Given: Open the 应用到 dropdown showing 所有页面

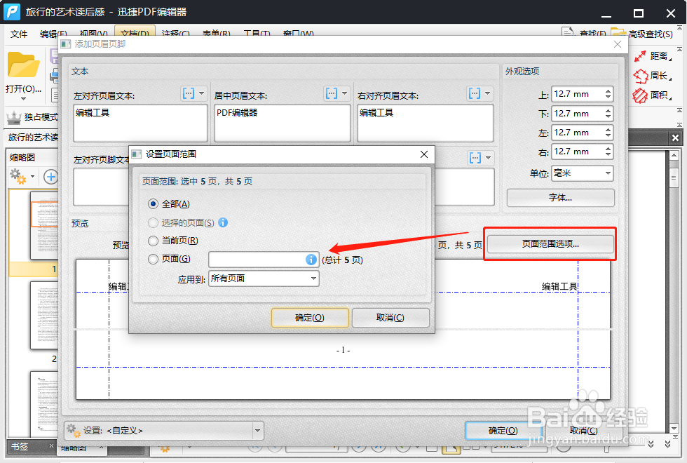Looking at the screenshot, I should (264, 279).
